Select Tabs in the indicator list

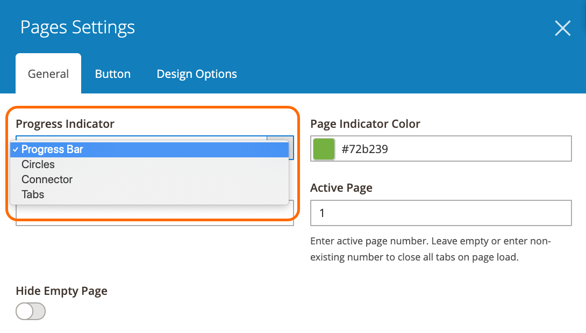(32, 194)
